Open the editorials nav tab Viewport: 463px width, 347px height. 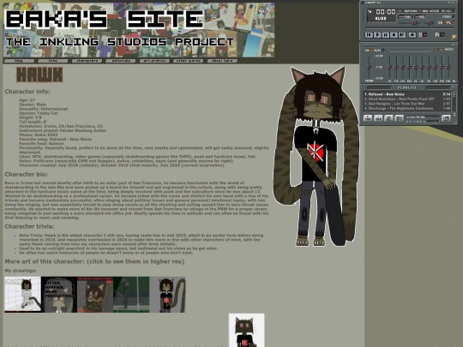[121, 61]
